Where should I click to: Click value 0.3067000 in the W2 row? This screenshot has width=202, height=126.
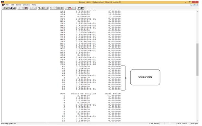(83, 69)
